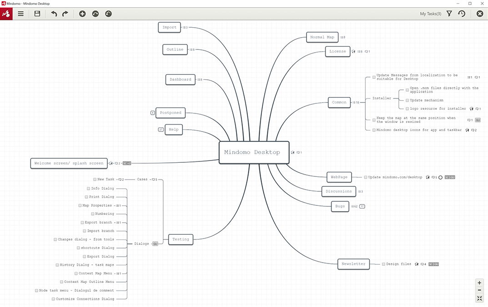Select the Welcome screen/ splash screen topic
This screenshot has height=307, width=488.
click(x=69, y=163)
